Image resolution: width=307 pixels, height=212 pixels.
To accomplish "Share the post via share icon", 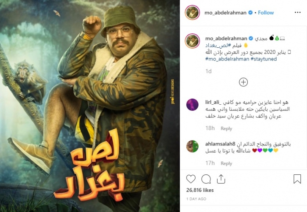I will (221, 179).
